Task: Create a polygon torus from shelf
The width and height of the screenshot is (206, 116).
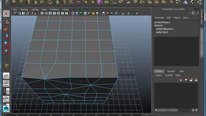Action: coord(50,2)
